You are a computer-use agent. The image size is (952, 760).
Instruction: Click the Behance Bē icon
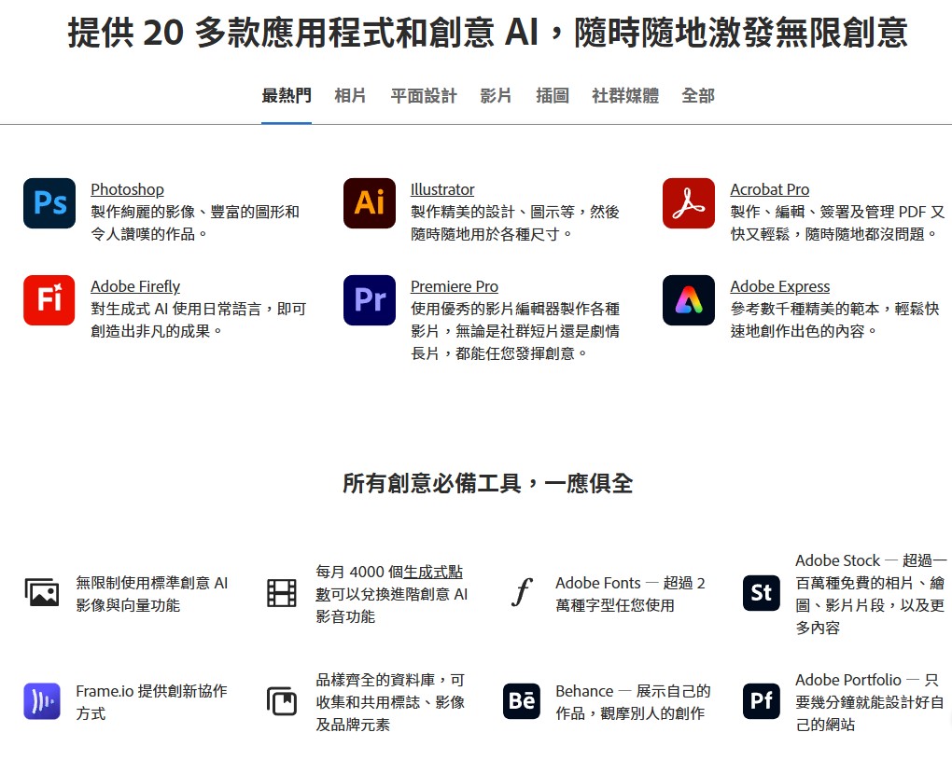point(522,701)
